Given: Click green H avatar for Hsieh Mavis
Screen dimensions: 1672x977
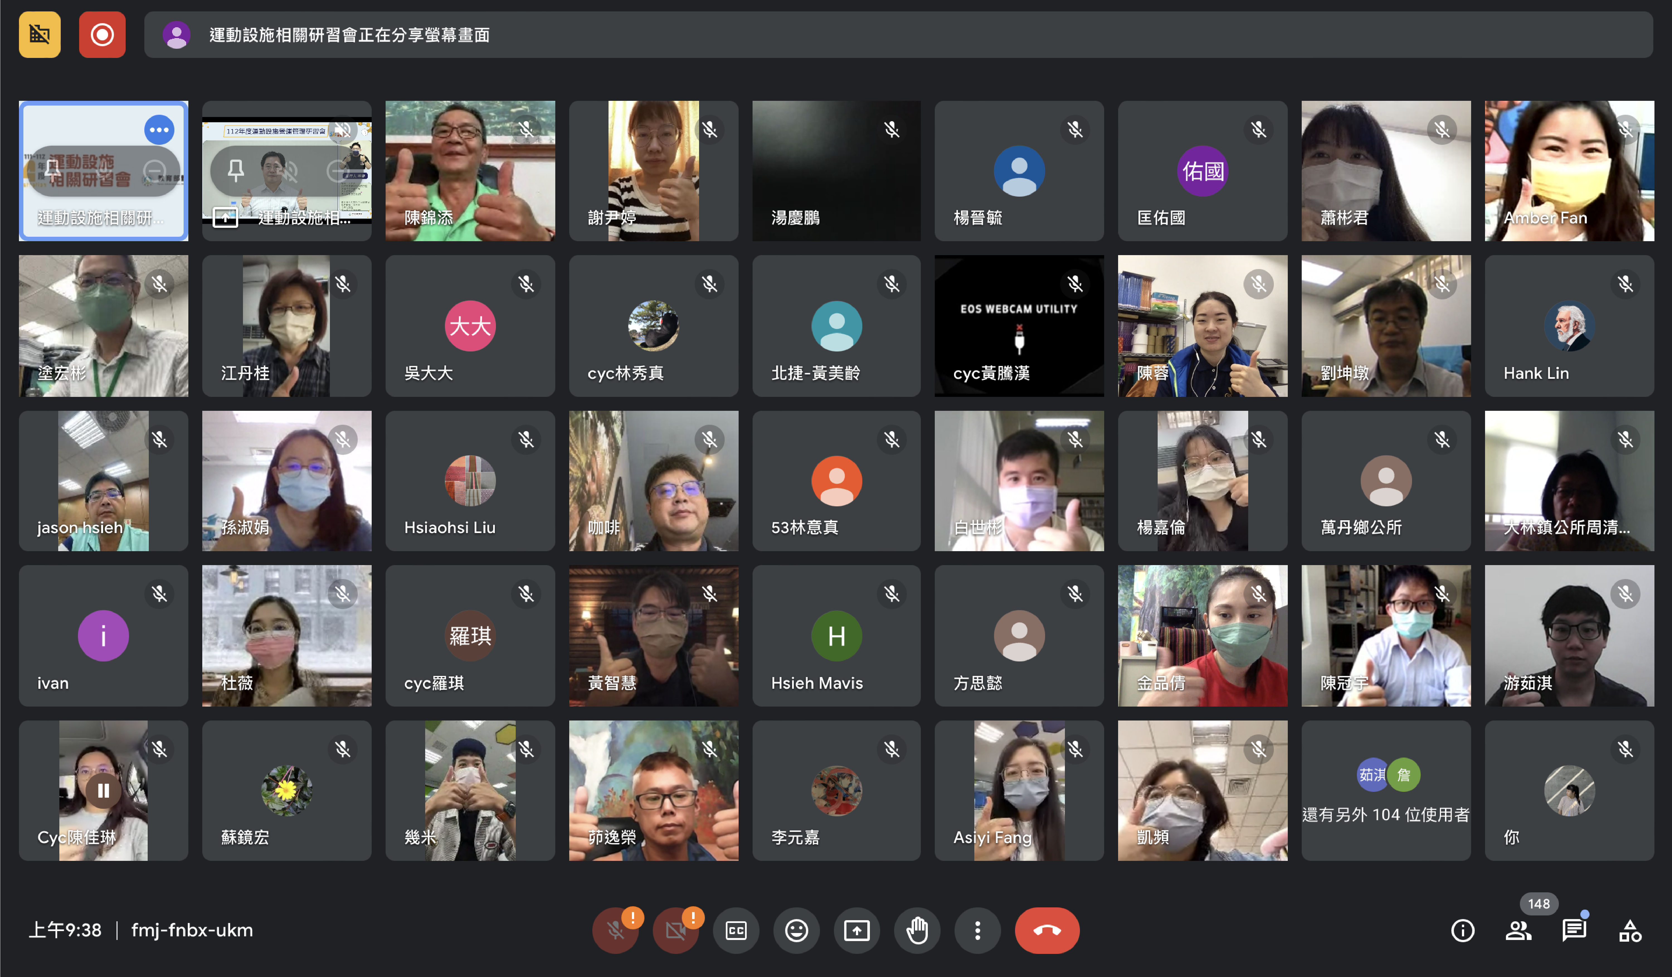Looking at the screenshot, I should tap(837, 636).
